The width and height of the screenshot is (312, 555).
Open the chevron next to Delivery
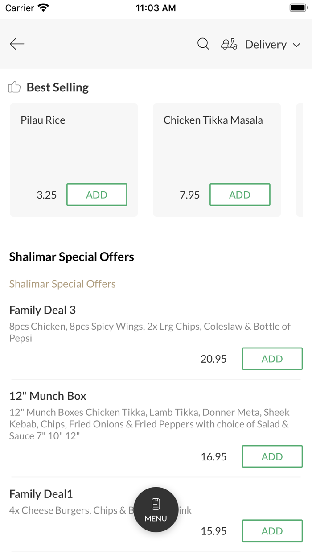tap(297, 45)
